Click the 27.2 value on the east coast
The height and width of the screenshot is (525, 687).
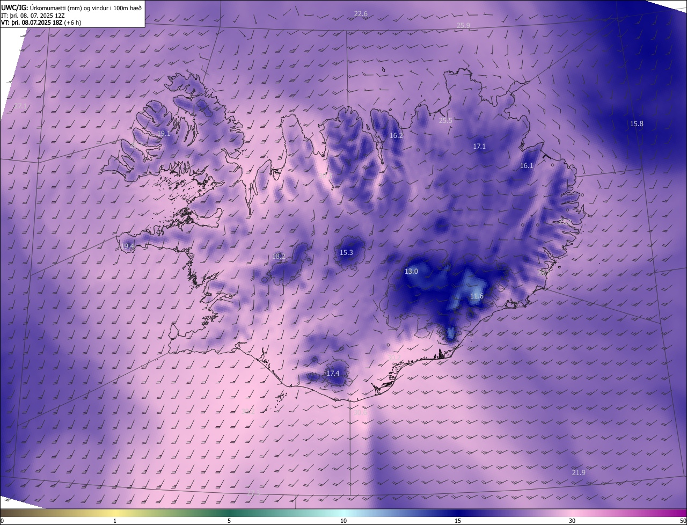pos(565,222)
